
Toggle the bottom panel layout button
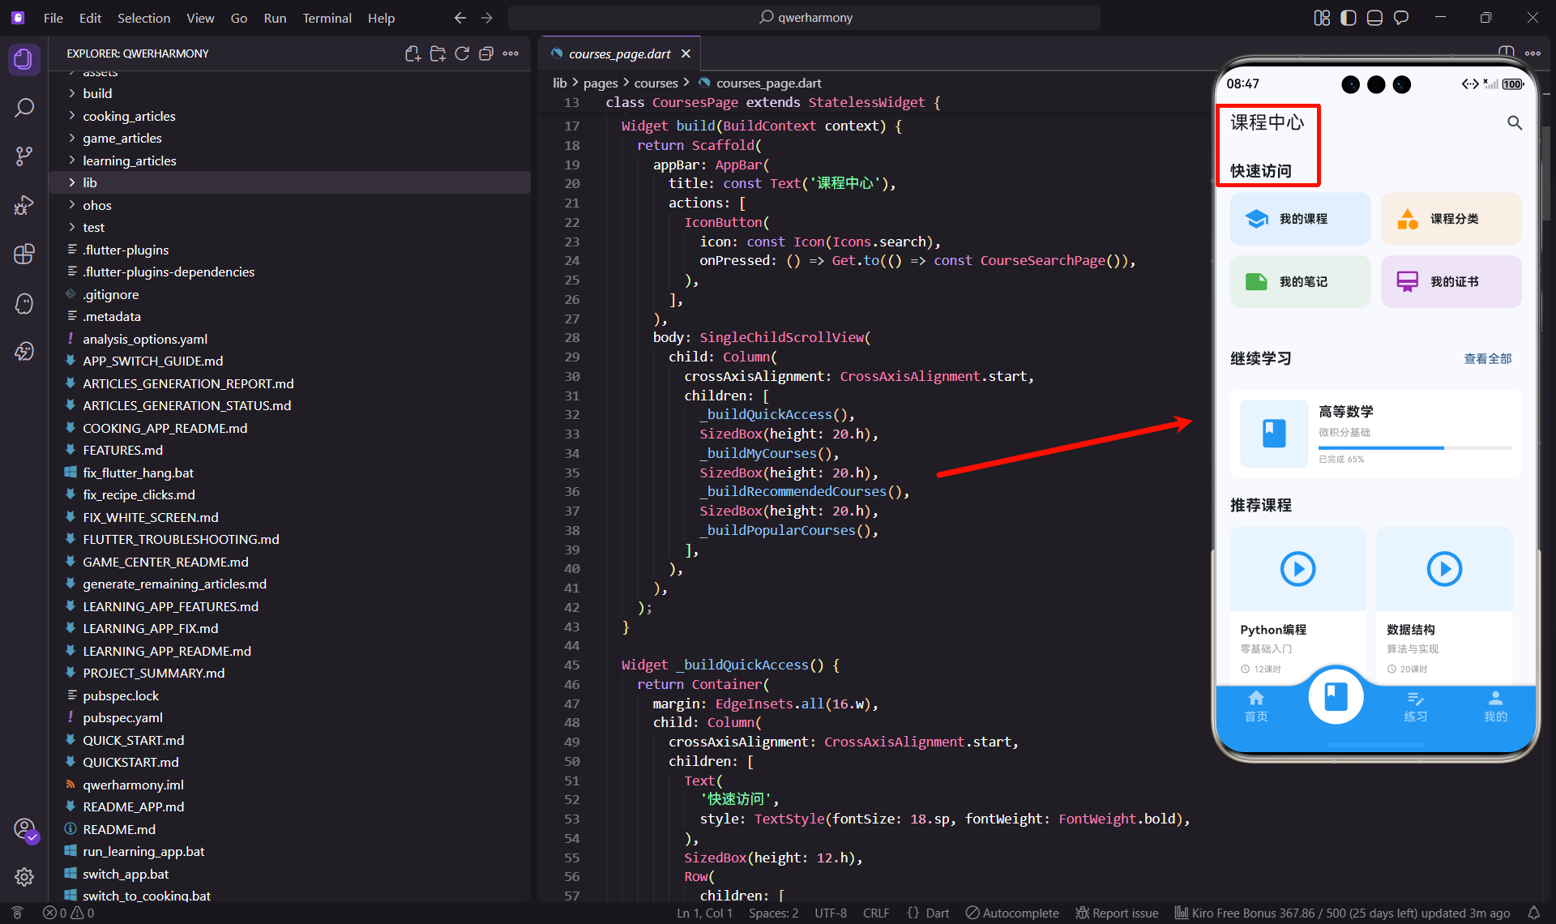(1374, 18)
